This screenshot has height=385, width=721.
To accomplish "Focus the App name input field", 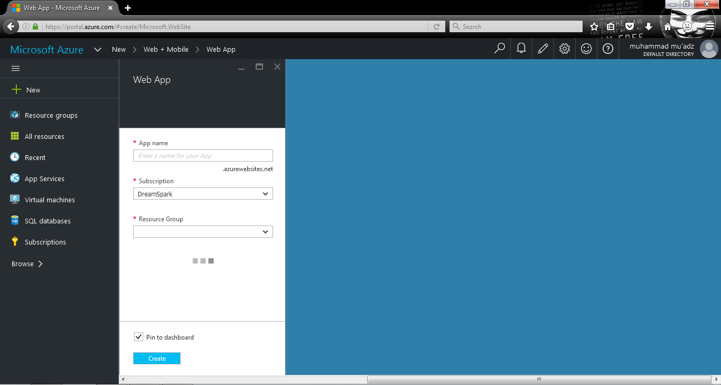I will pyautogui.click(x=203, y=156).
